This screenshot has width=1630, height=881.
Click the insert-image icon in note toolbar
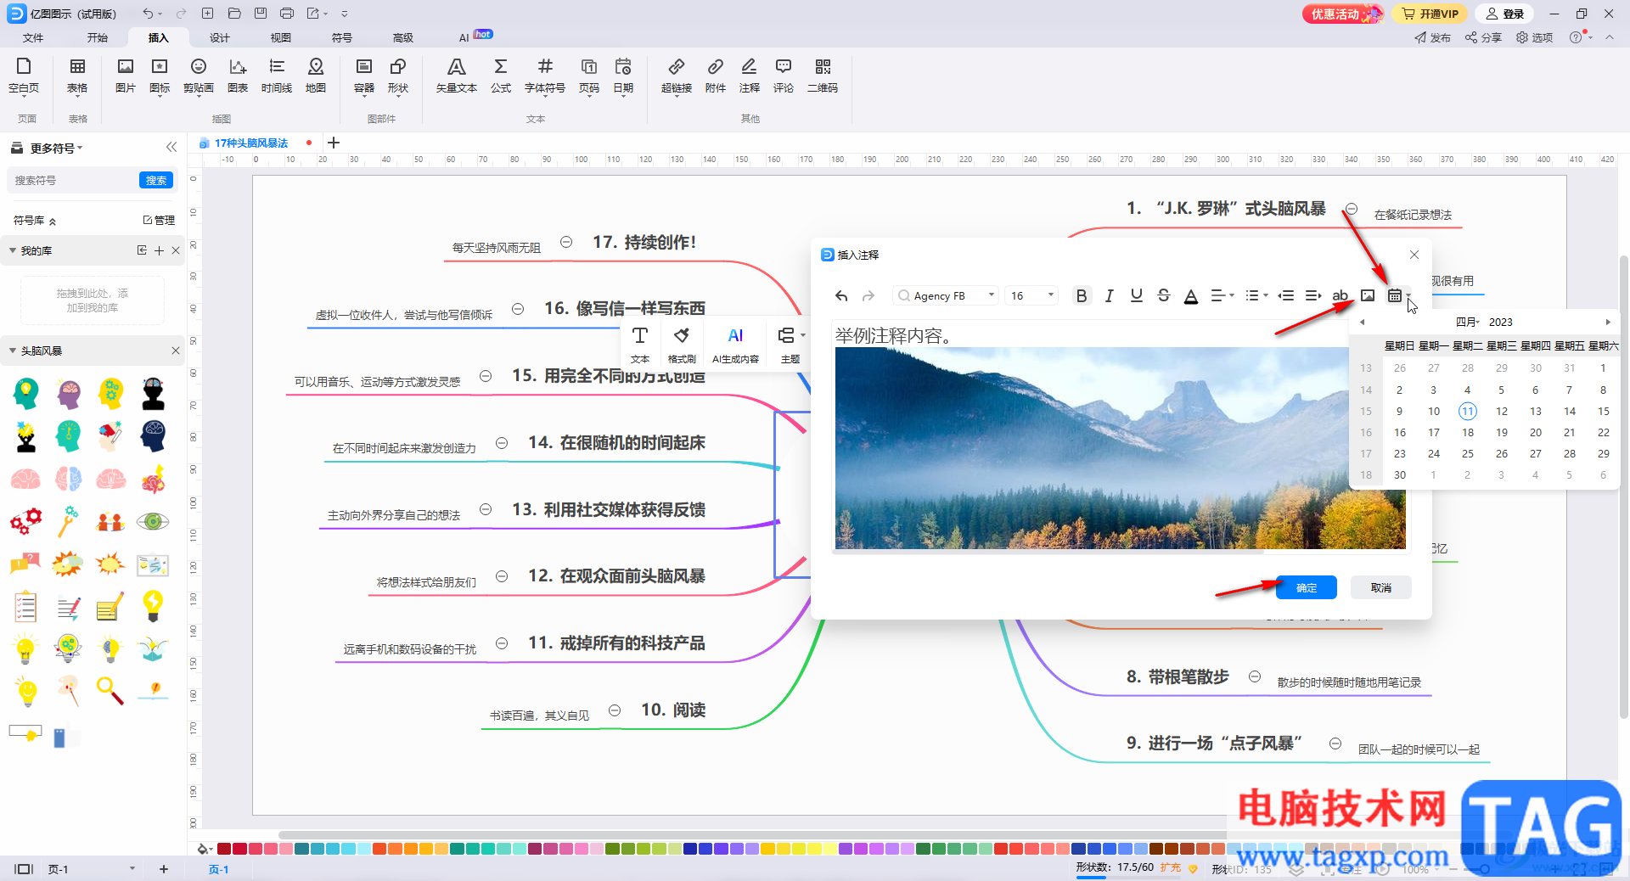pos(1368,295)
